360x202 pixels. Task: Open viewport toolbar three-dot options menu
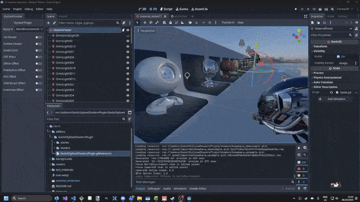(x=216, y=23)
